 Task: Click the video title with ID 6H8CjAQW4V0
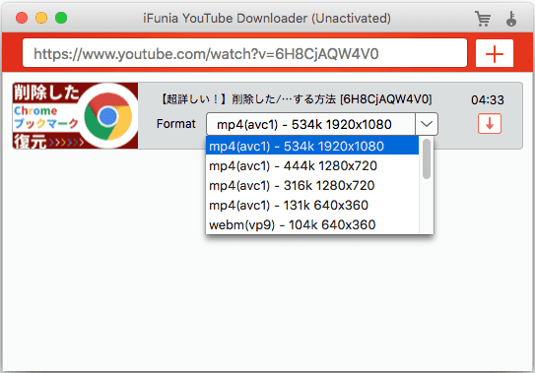[x=296, y=99]
